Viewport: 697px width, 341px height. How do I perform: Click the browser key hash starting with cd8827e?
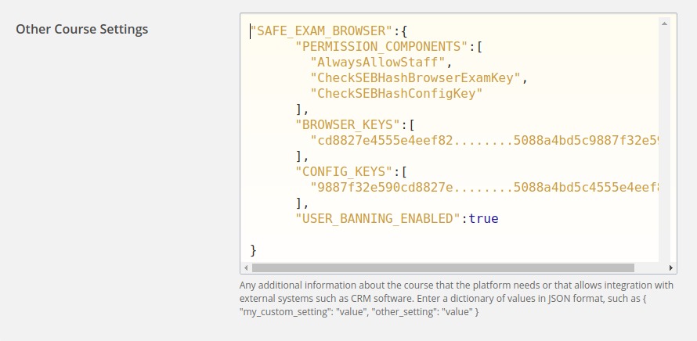pyautogui.click(x=485, y=140)
